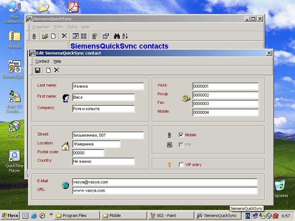Click the EN language indicator in tray
This screenshot has height=221, width=295.
tap(248, 216)
